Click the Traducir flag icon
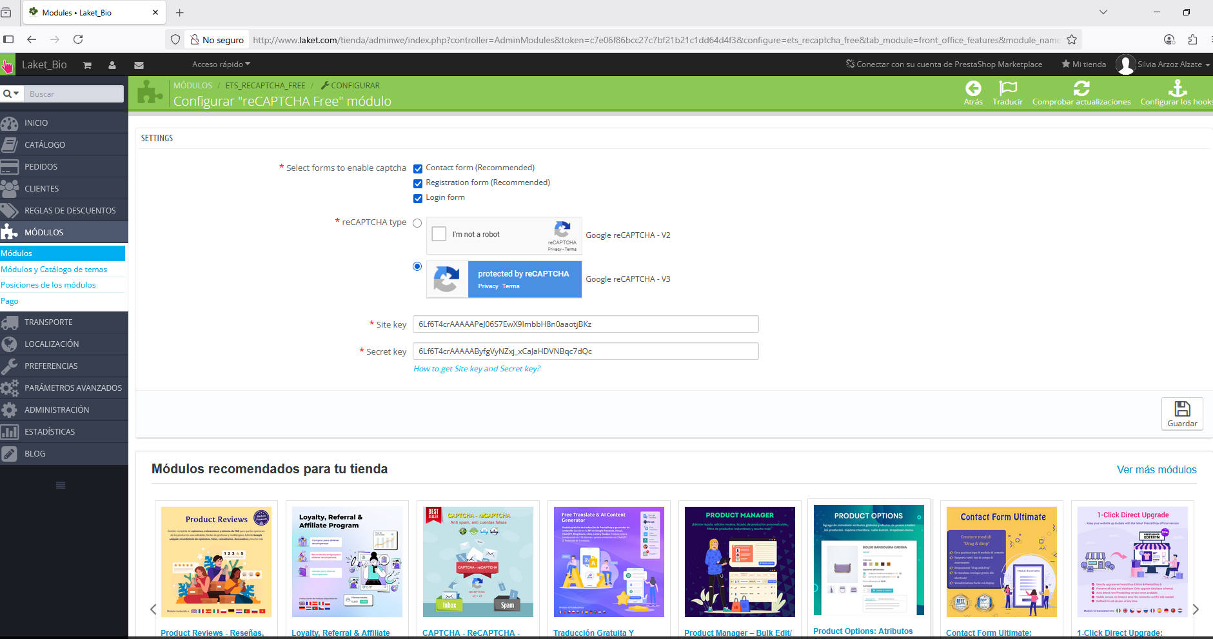Screen dimensions: 1213x639 tap(1008, 88)
